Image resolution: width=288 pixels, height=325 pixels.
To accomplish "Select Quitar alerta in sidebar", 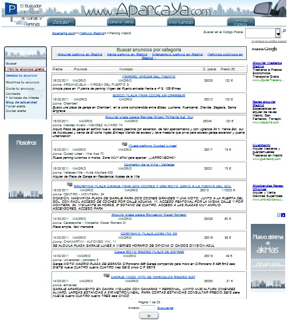I will click(x=16, y=111).
